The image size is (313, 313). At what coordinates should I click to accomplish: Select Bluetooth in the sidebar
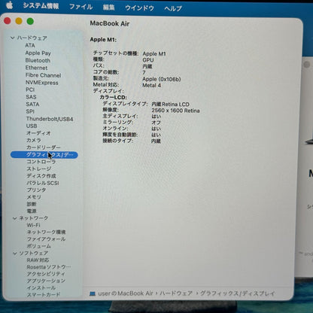tap(38, 60)
